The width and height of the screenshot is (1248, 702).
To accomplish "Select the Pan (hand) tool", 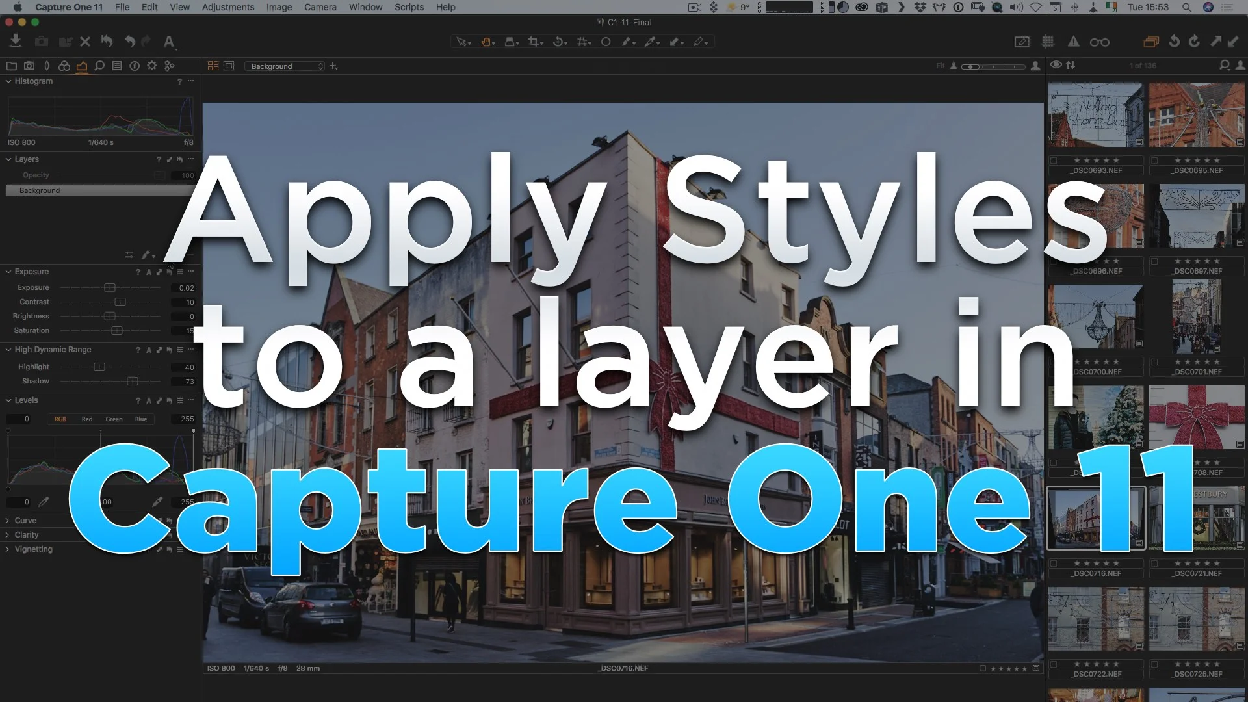I will 485,41.
